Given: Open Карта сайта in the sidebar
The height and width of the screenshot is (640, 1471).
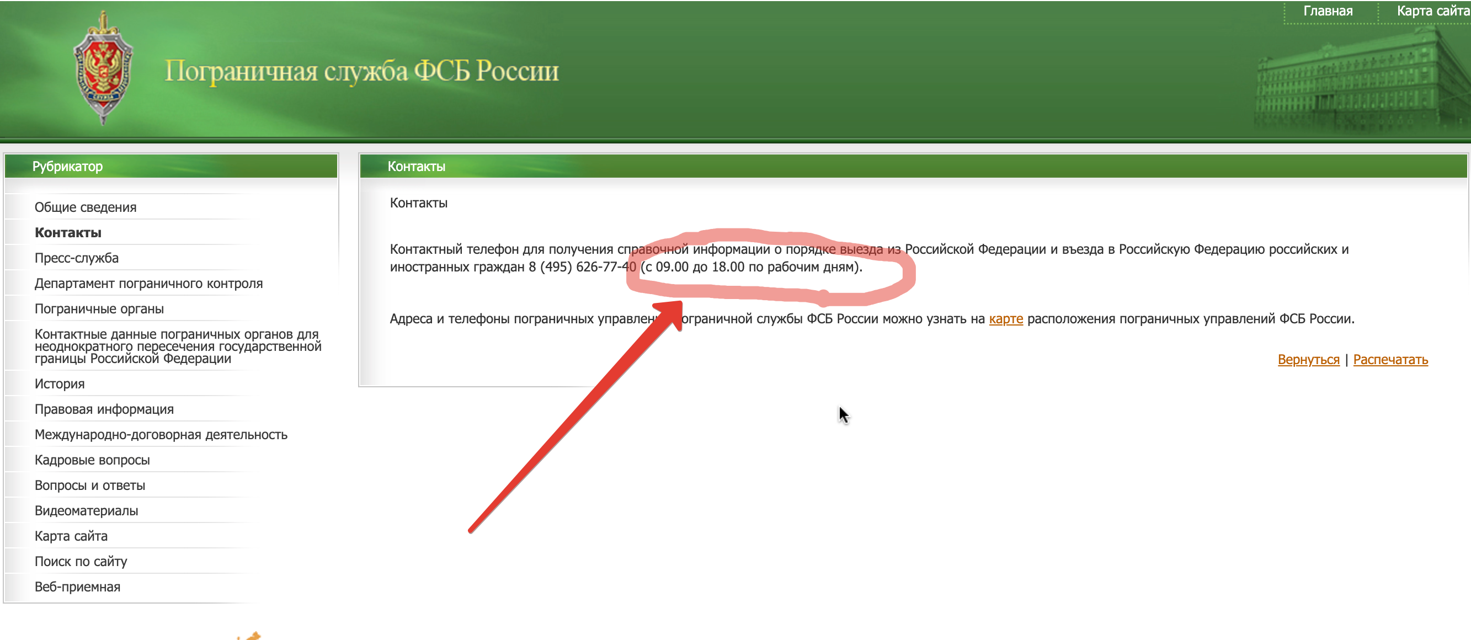Looking at the screenshot, I should coord(71,536).
